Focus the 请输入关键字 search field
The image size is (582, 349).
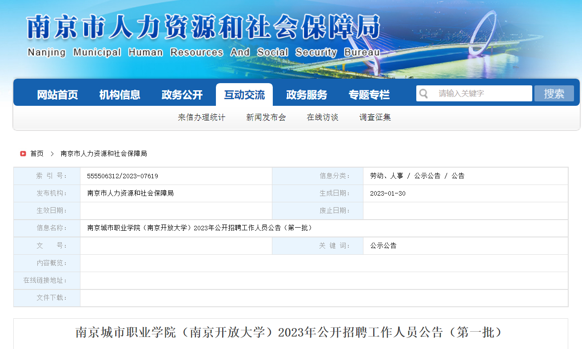482,93
